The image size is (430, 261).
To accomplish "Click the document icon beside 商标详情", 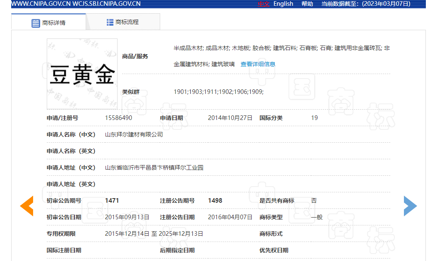I will [36, 23].
